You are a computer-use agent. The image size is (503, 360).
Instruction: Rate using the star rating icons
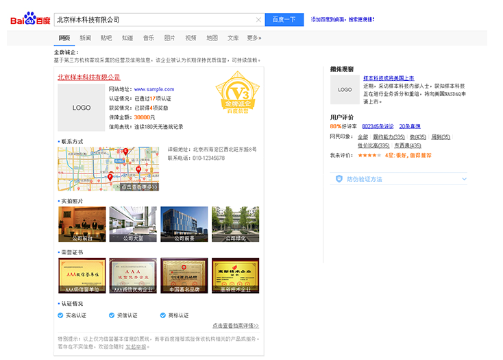[367, 156]
